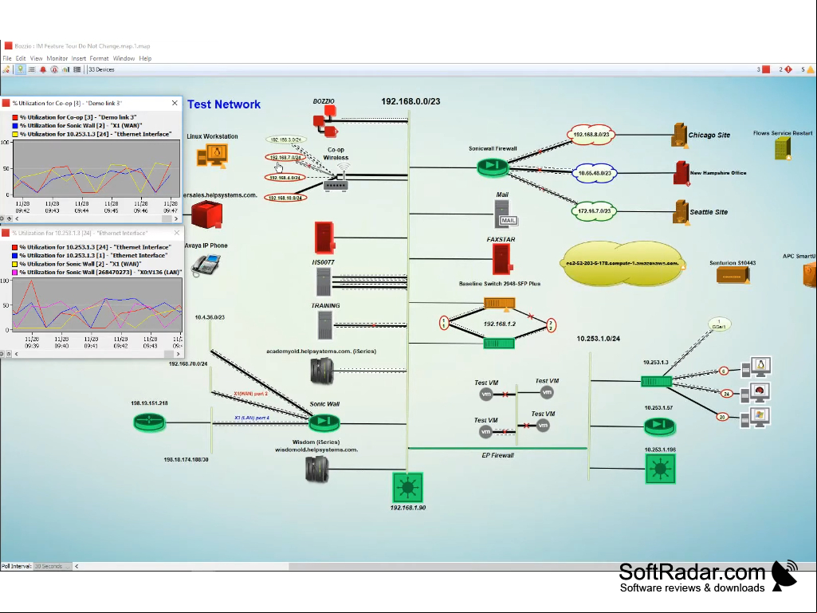
Task: Select the Chicago Site building icon
Action: click(679, 136)
